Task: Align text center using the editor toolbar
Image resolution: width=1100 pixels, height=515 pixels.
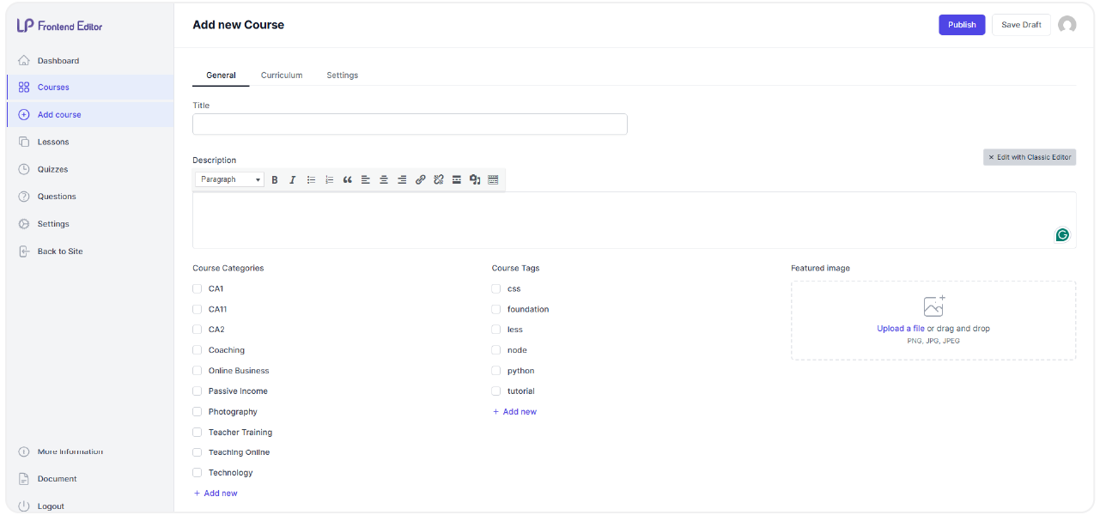Action: click(x=383, y=179)
